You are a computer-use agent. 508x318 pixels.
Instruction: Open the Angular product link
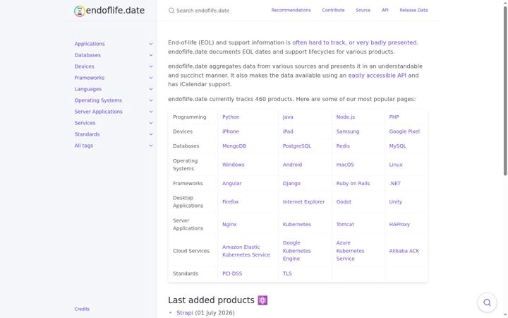pos(231,183)
